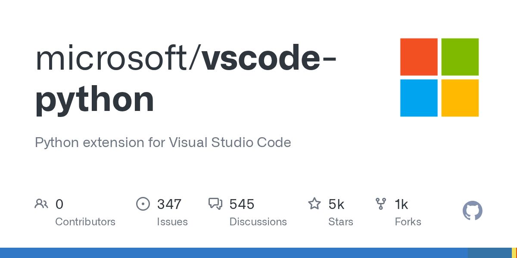Click the yellow square of Microsoft logo
517x258 pixels.
pyautogui.click(x=460, y=98)
